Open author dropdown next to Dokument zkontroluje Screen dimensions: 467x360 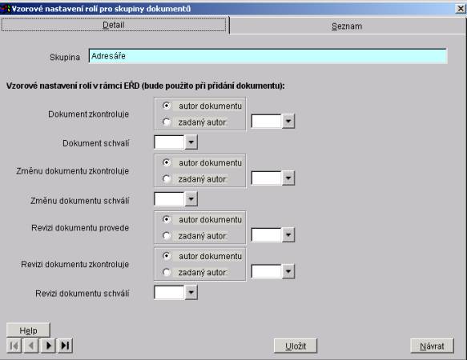(x=288, y=121)
